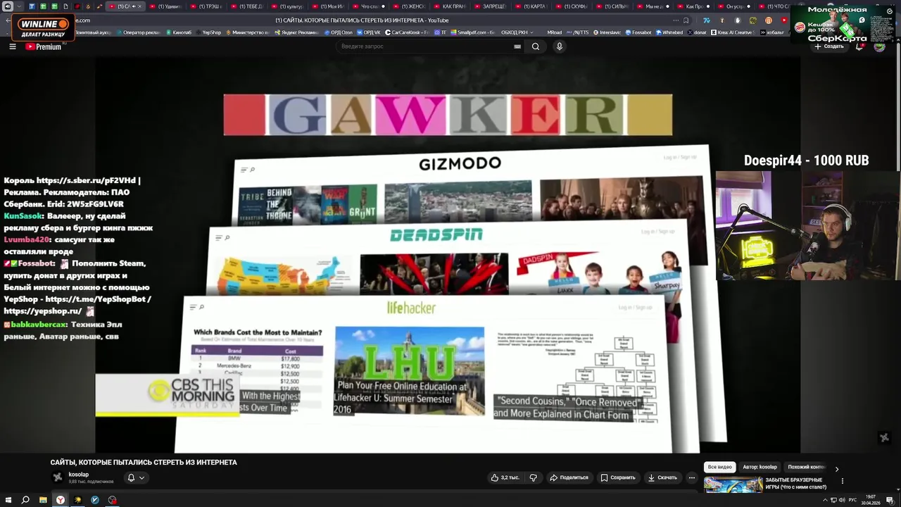Open YouTube notifications bell at top
Image resolution: width=901 pixels, height=507 pixels.
[x=860, y=46]
